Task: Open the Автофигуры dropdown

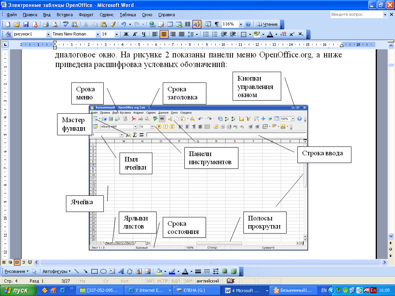Action: [x=57, y=271]
